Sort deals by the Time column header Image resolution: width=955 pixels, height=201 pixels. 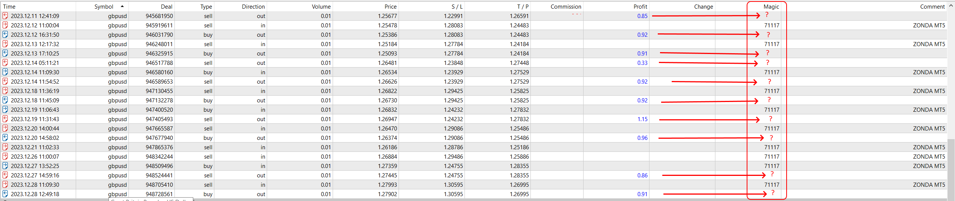click(9, 6)
